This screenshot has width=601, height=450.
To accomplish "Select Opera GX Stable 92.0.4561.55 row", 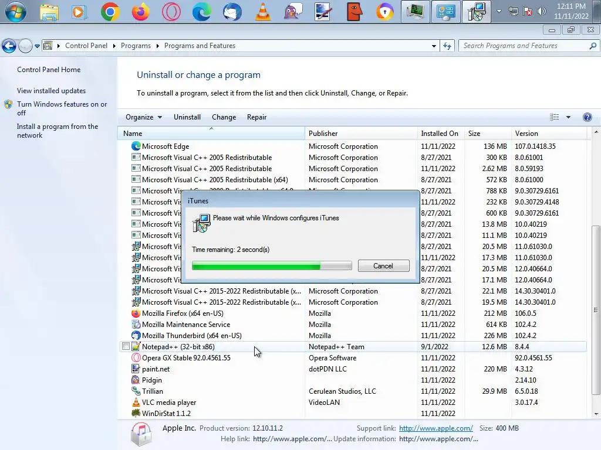I will [352, 357].
